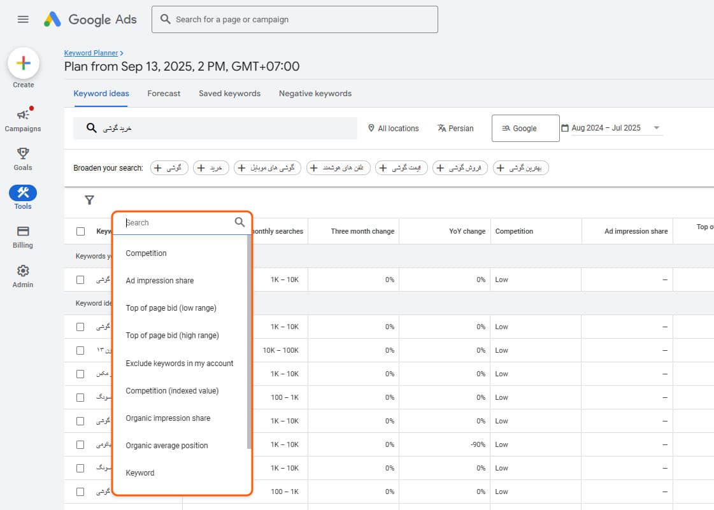Switch to the Forecast tab

(x=164, y=94)
